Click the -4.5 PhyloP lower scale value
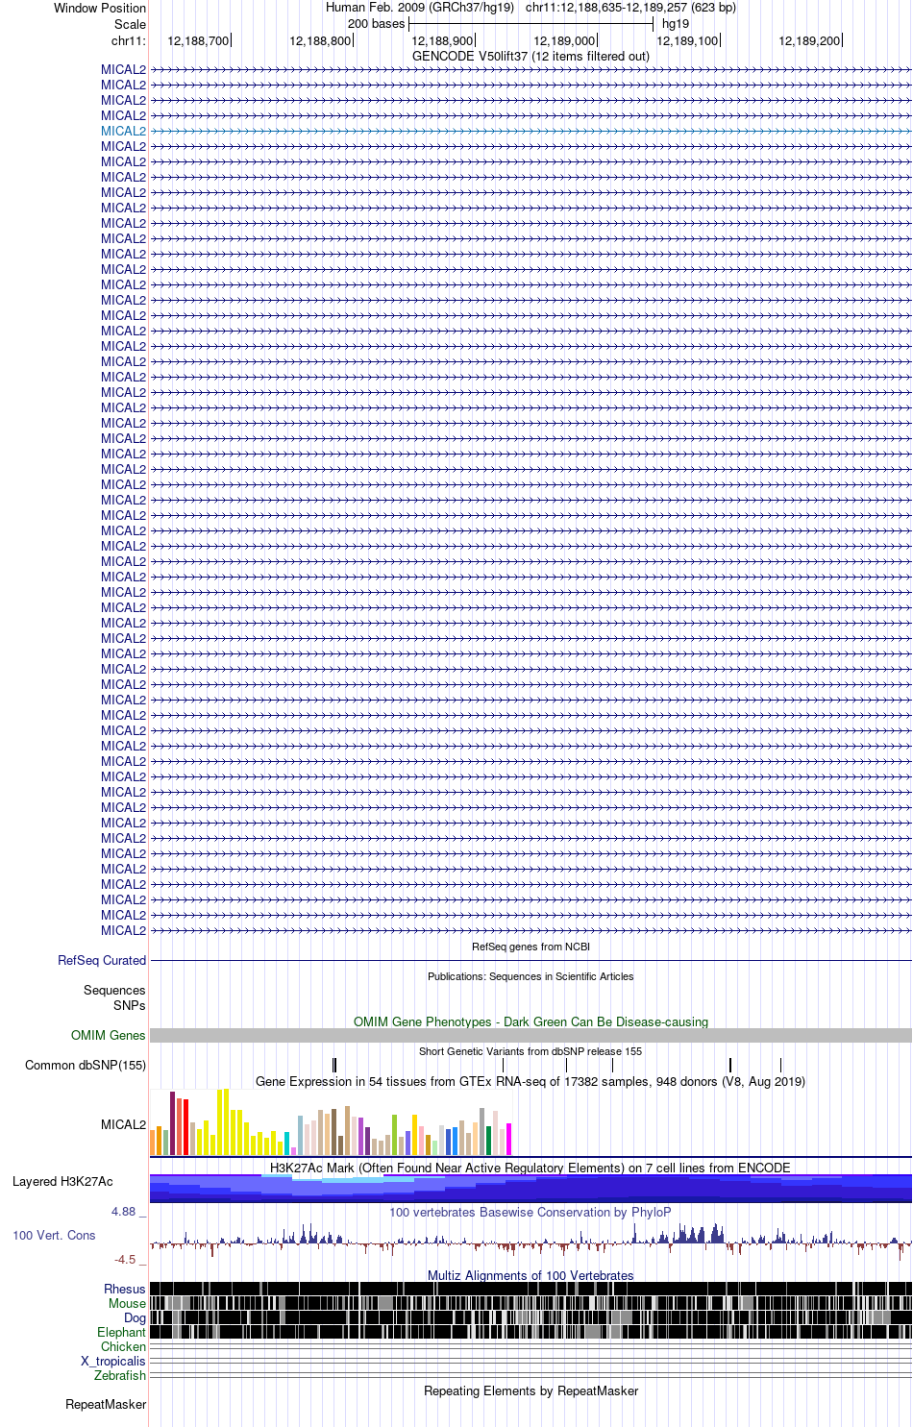913x1427 pixels. (x=125, y=1259)
